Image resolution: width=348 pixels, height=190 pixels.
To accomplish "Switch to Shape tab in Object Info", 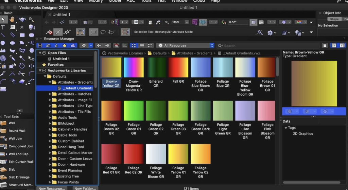I will point(334,19).
